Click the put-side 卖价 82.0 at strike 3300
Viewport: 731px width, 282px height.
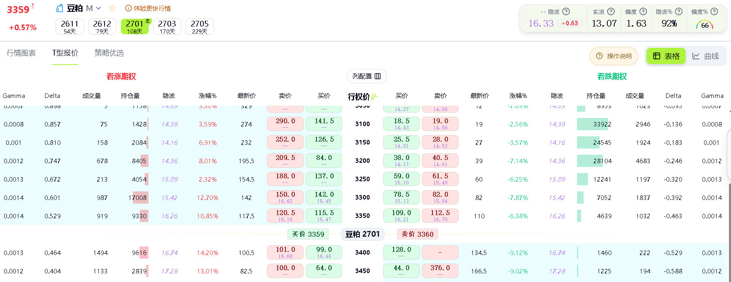(x=440, y=197)
